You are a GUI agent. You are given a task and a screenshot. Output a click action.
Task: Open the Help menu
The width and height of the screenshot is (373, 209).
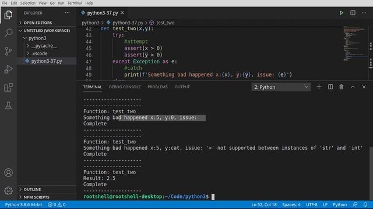89,3
